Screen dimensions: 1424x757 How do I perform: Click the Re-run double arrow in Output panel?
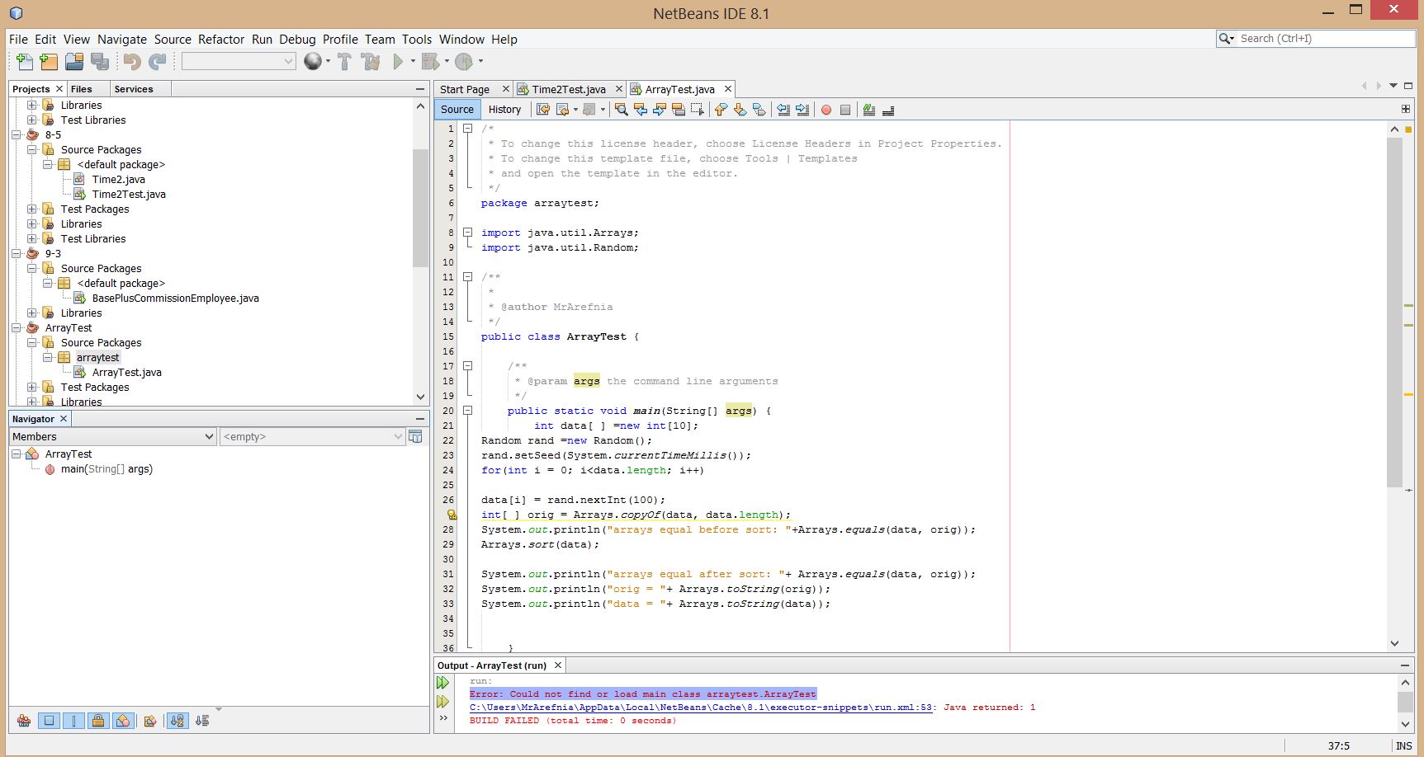click(443, 683)
